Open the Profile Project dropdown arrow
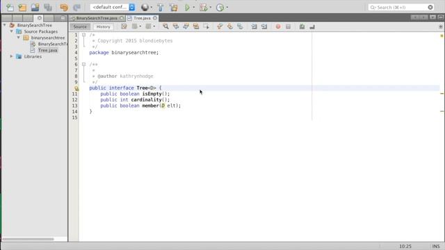This screenshot has height=250, width=445. pos(227,8)
